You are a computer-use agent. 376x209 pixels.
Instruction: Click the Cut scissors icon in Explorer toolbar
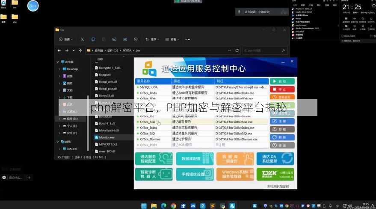82,40
